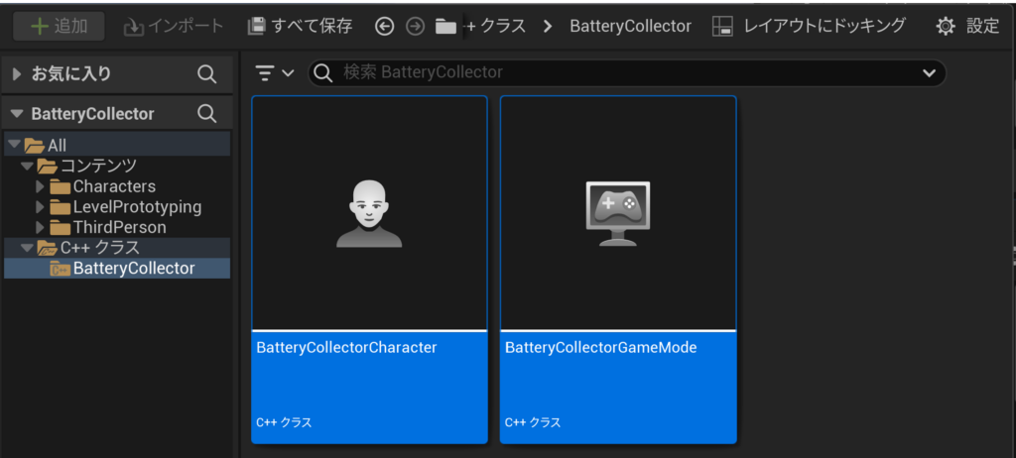The image size is (1016, 458).
Task: Open the search bar saved-search dropdown chevron
Action: pos(929,72)
